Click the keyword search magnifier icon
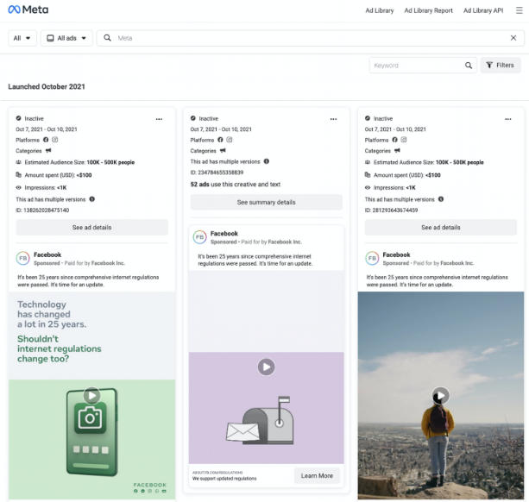The height and width of the screenshot is (502, 529). [469, 66]
